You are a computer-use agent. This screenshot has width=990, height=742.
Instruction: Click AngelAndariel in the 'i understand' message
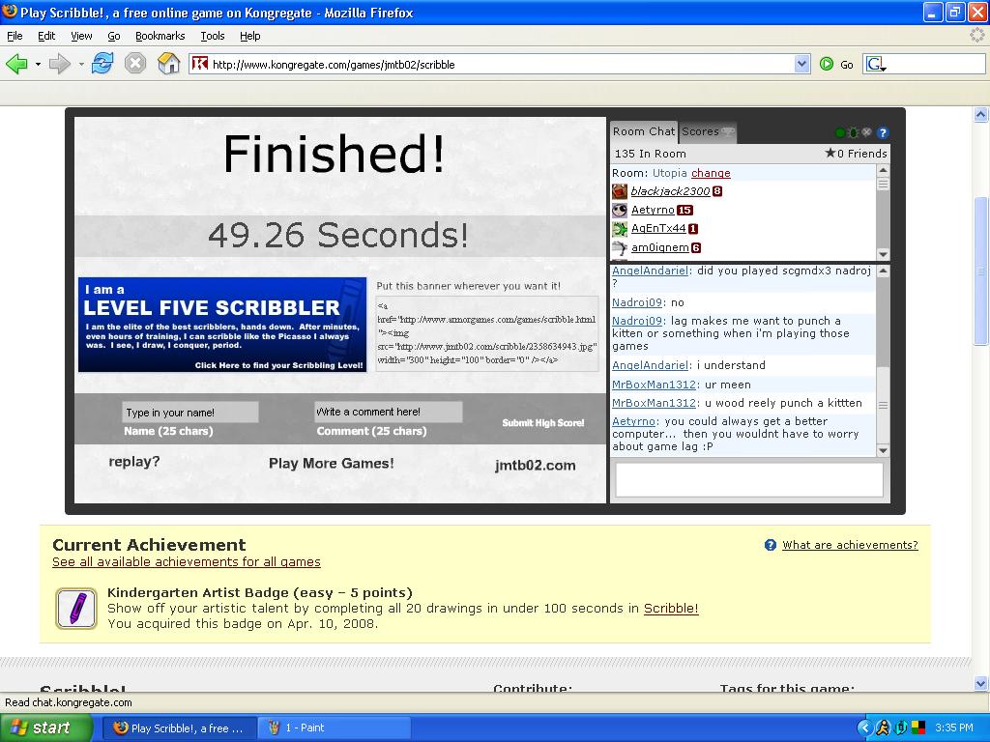click(x=650, y=365)
